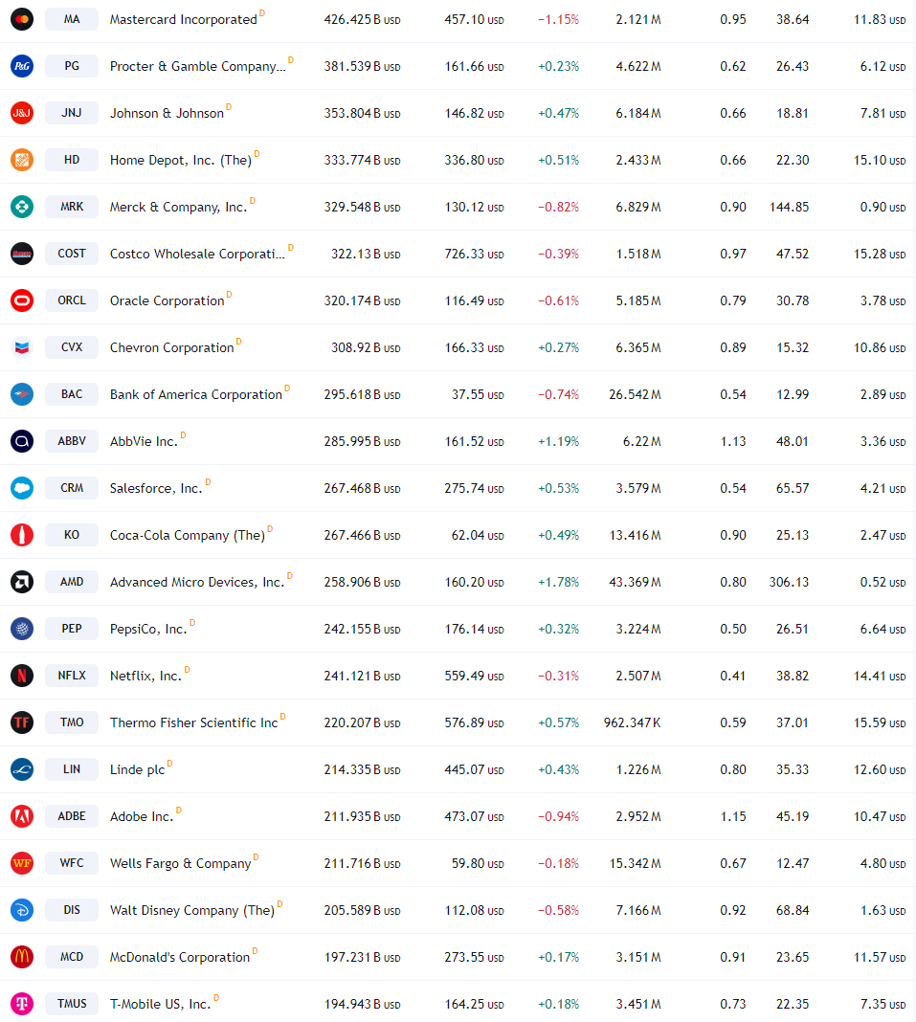Click the Merck logo icon
Image resolution: width=916 pixels, height=1022 pixels.
(x=22, y=207)
